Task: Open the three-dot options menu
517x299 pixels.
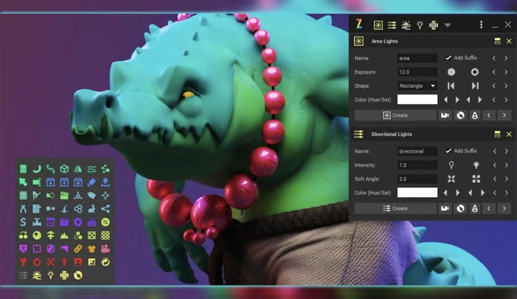Action: pos(481,24)
